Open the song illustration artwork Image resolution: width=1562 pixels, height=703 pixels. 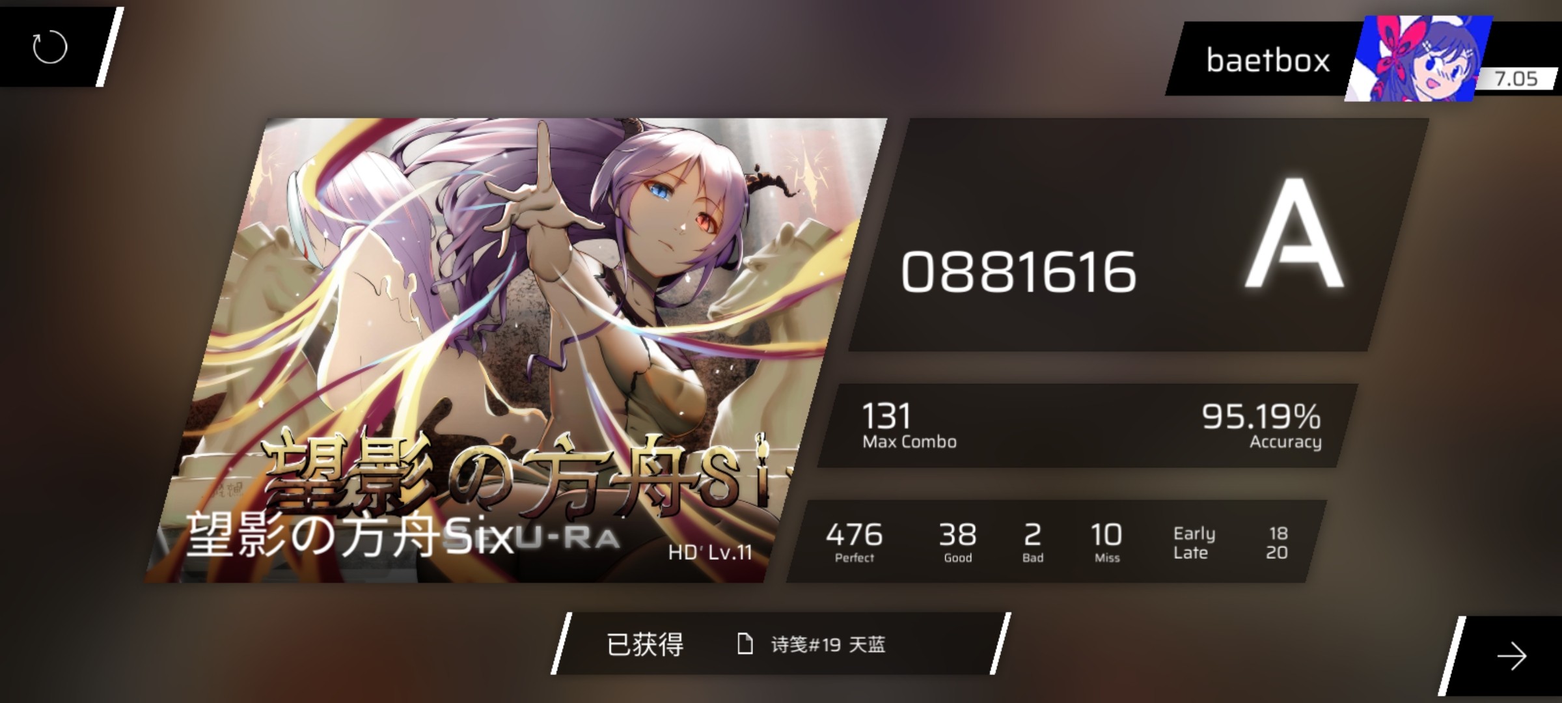(514, 350)
